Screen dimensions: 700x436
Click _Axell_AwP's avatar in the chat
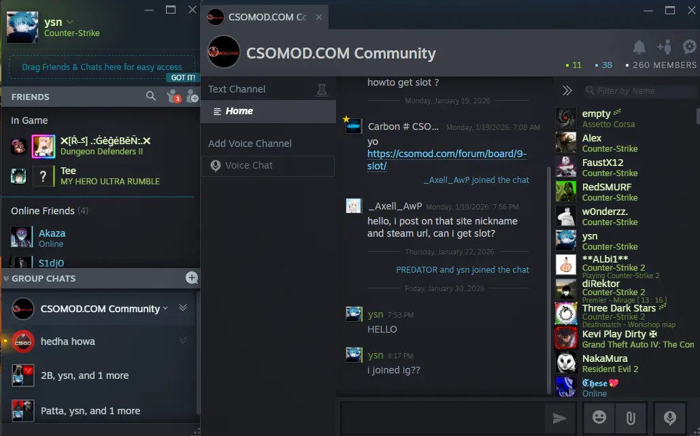coord(354,205)
